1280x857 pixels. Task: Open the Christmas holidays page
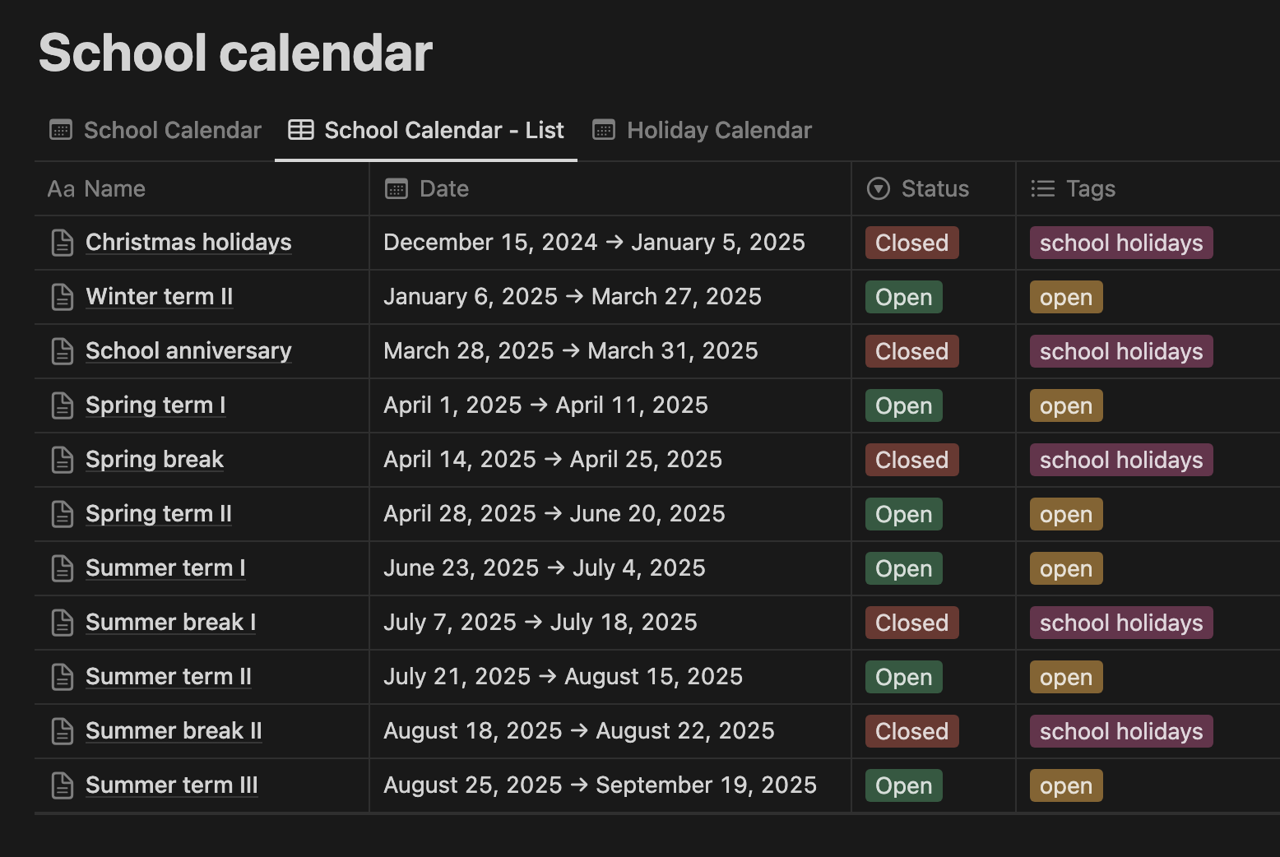pyautogui.click(x=188, y=243)
